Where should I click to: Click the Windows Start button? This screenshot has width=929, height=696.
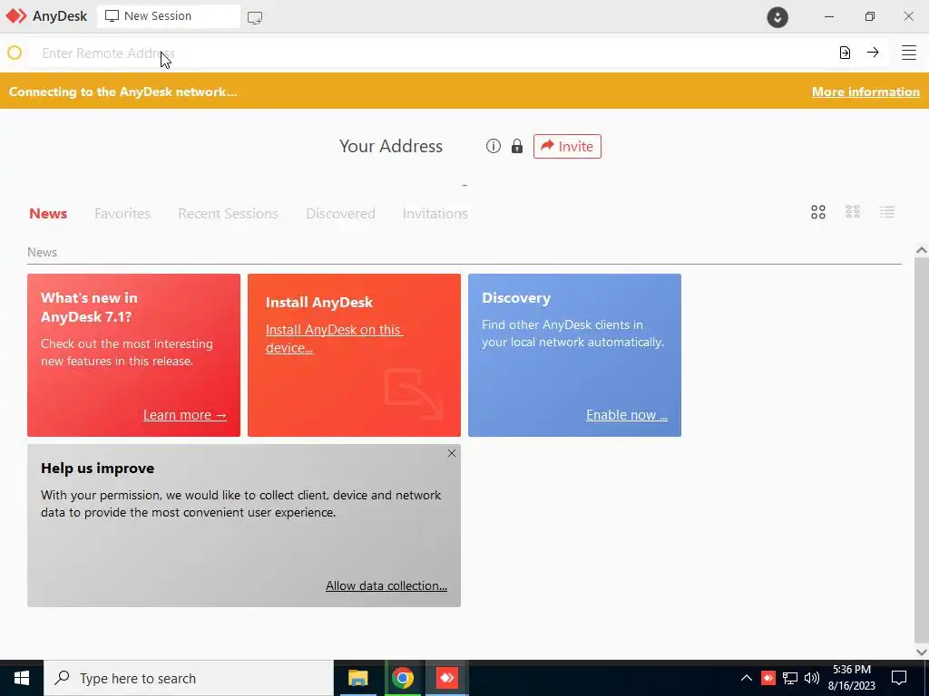point(22,678)
